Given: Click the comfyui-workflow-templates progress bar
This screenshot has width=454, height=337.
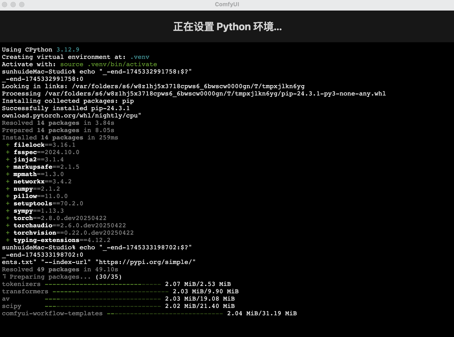Looking at the screenshot, I should coord(163,313).
